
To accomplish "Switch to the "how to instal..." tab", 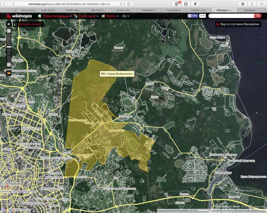I will click(x=29, y=10).
